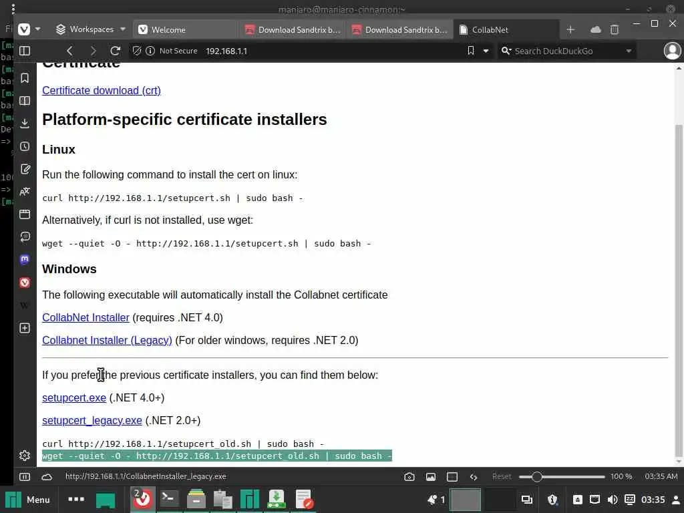Open the file manager taskbar icon
684x513 pixels.
click(x=196, y=500)
